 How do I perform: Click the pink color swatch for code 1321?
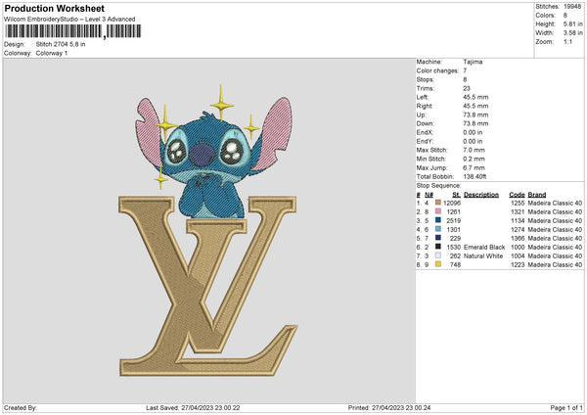438,211
